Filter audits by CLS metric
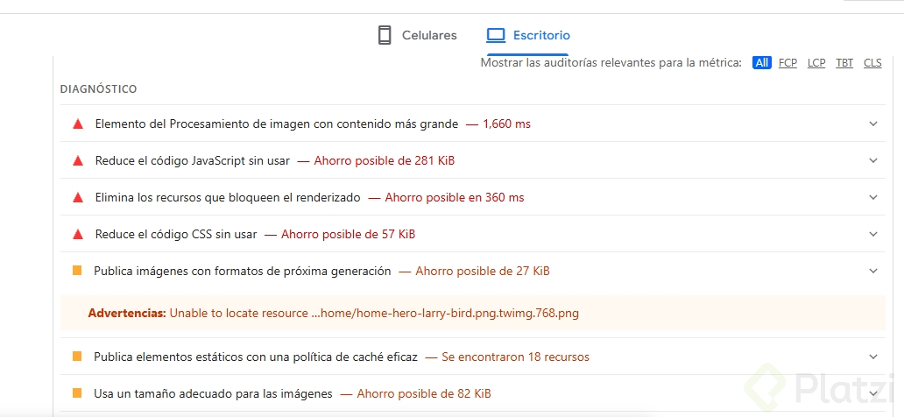904x417 pixels. [872, 63]
